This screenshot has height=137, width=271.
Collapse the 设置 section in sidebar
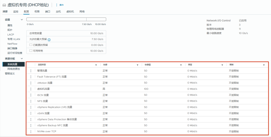point(22,20)
